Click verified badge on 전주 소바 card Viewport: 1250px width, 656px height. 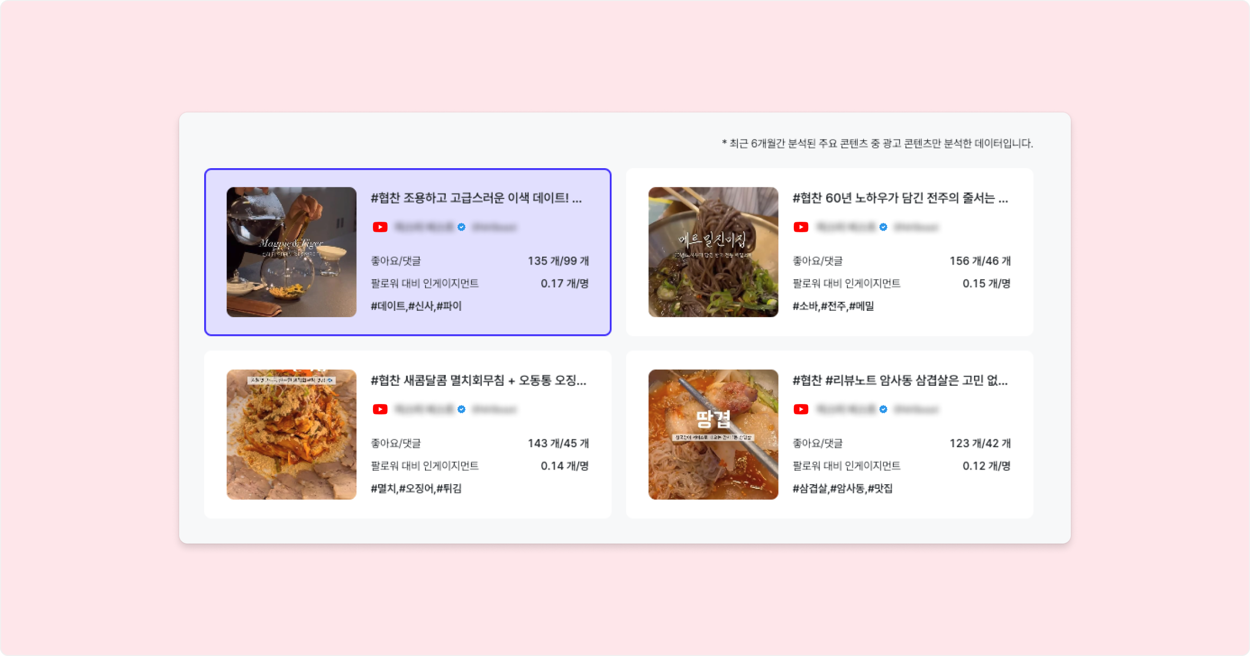pyautogui.click(x=883, y=227)
